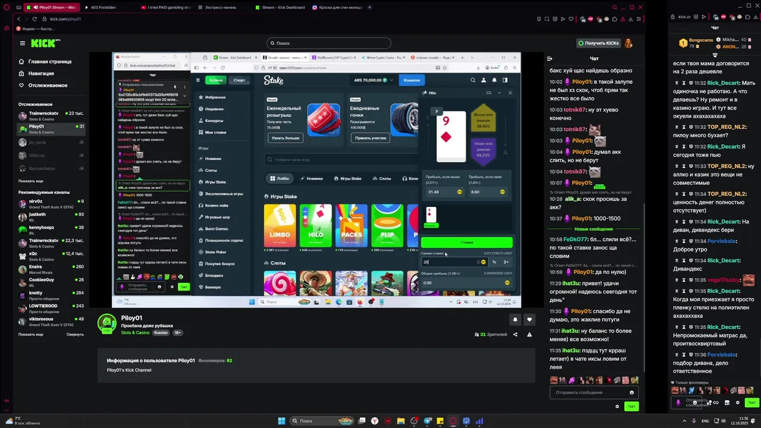
Task: Open recommended channel LOWTIERGOD
Action: pyautogui.click(x=51, y=309)
